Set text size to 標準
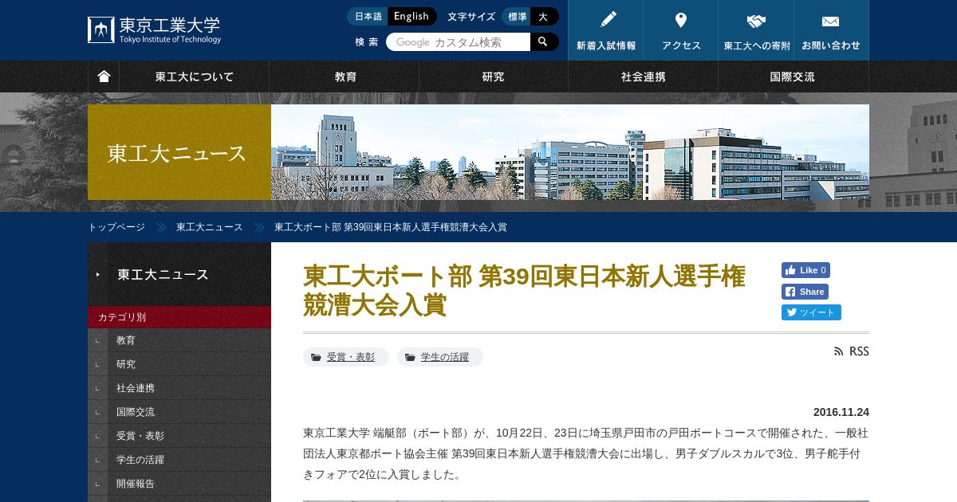 click(518, 16)
